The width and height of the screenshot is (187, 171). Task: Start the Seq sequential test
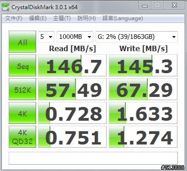pos(22,65)
